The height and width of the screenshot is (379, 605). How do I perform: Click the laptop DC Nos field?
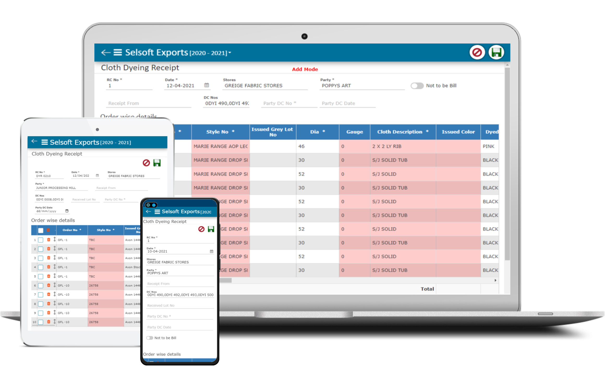[x=226, y=103]
